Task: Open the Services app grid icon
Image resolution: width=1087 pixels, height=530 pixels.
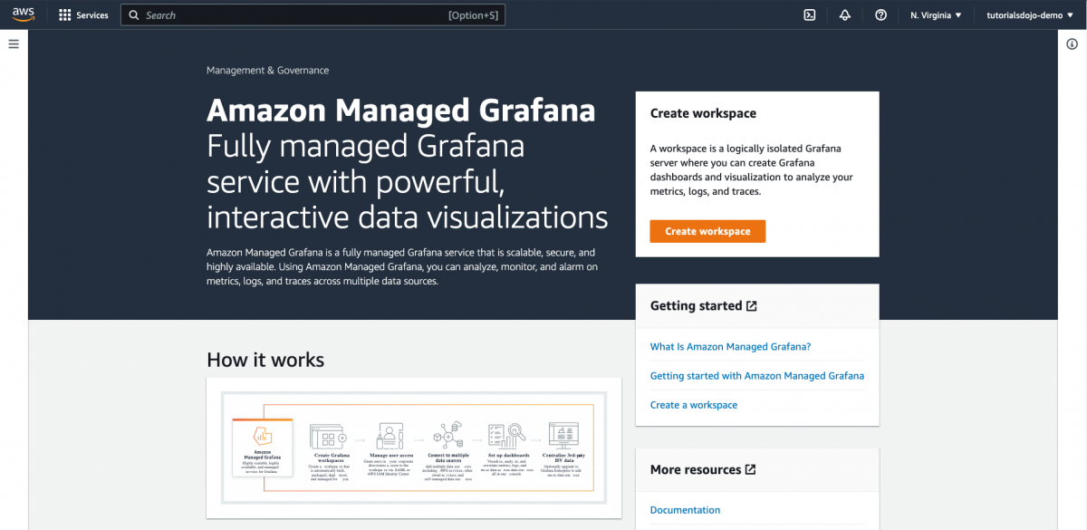Action: click(63, 14)
